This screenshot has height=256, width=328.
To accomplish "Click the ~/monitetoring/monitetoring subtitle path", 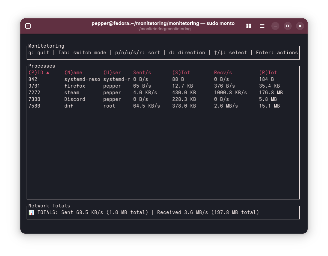I will tap(164, 29).
